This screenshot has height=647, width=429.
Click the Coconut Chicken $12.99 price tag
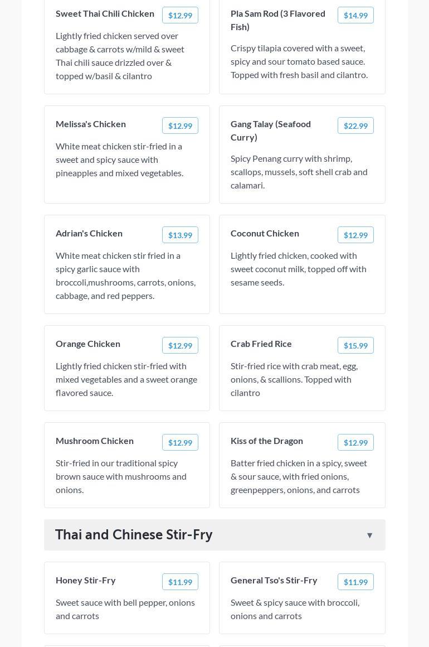click(355, 235)
